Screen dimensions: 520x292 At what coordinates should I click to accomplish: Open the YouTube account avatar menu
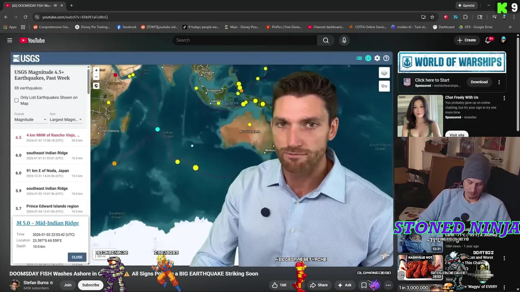(503, 40)
